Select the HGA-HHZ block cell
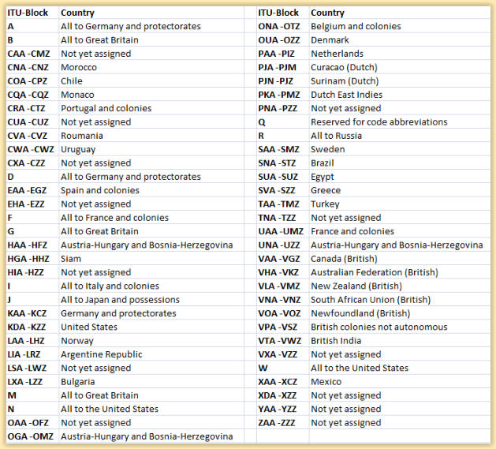The image size is (496, 449). point(28,259)
